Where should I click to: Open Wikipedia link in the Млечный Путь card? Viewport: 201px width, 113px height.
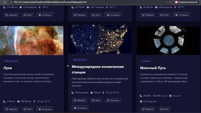(x=148, y=109)
